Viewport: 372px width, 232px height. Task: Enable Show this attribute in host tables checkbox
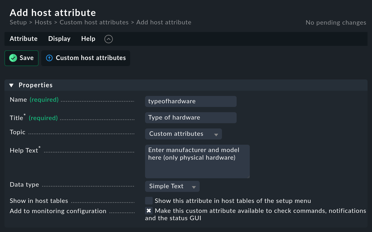[149, 201]
